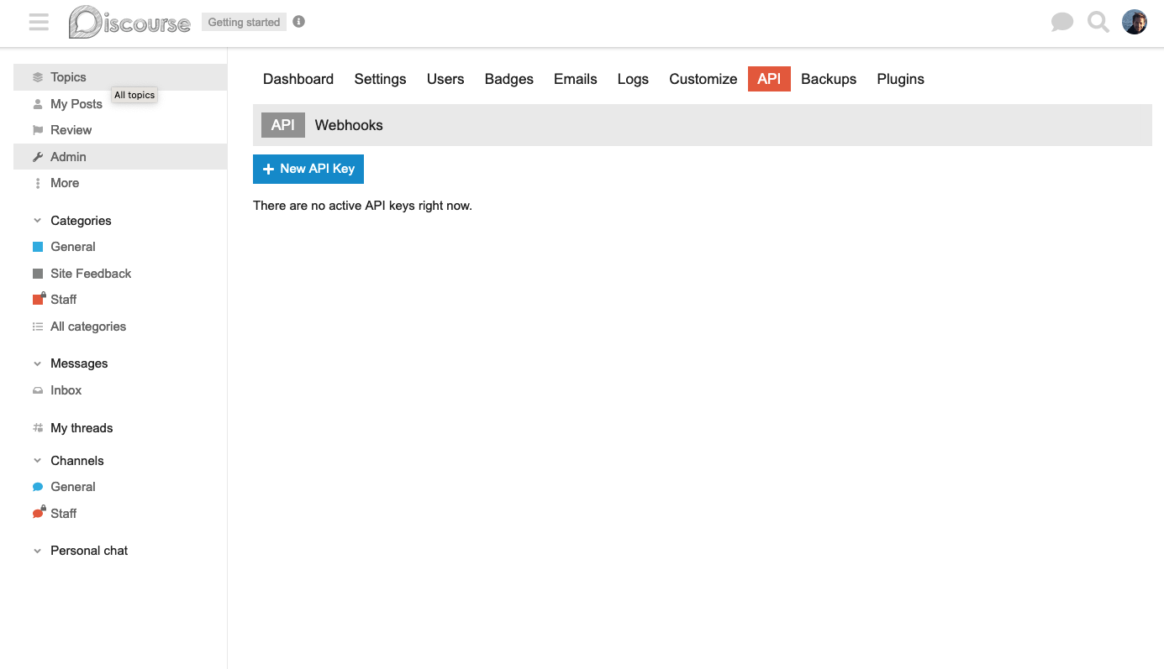Switch to the Webhooks tab

click(x=349, y=125)
